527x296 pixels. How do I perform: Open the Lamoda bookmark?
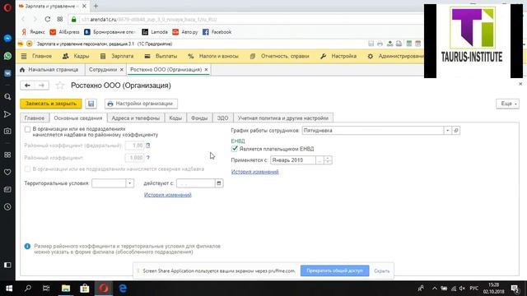[155, 32]
